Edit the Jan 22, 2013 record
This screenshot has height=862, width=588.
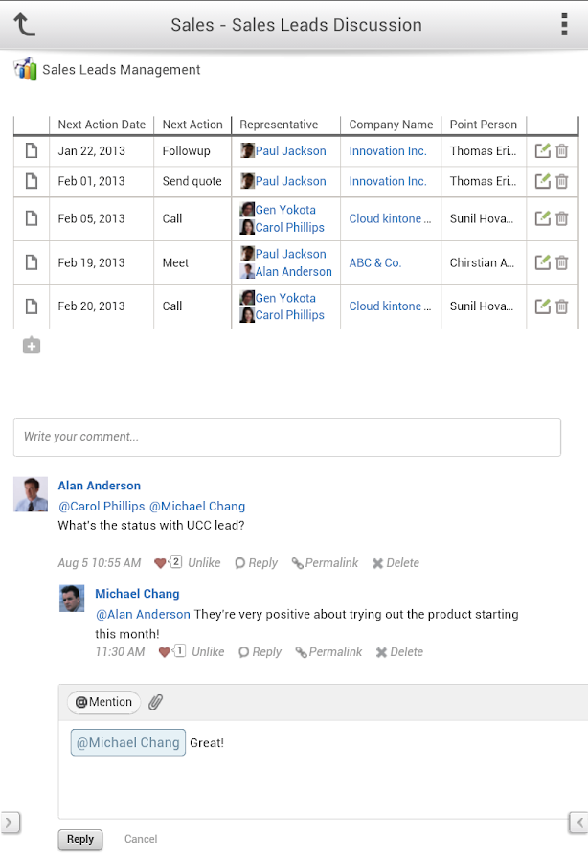coord(542,150)
